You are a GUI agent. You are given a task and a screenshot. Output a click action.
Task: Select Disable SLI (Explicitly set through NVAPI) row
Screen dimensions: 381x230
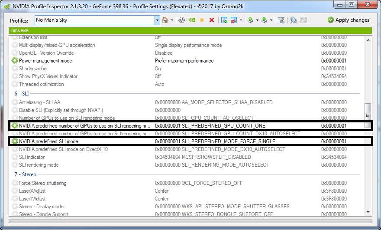click(61, 110)
